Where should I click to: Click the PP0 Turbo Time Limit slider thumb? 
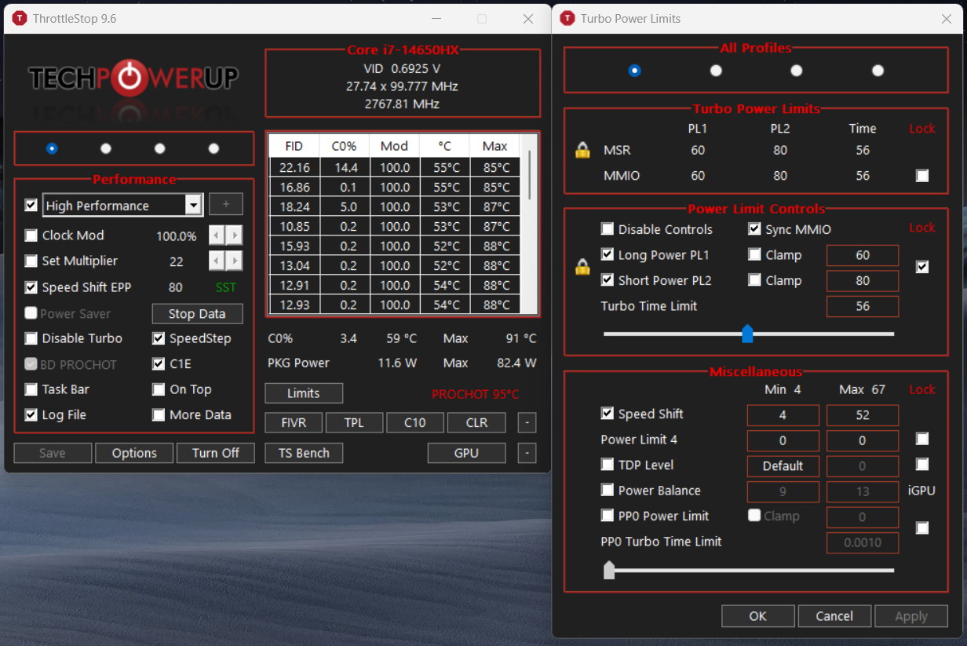[609, 570]
